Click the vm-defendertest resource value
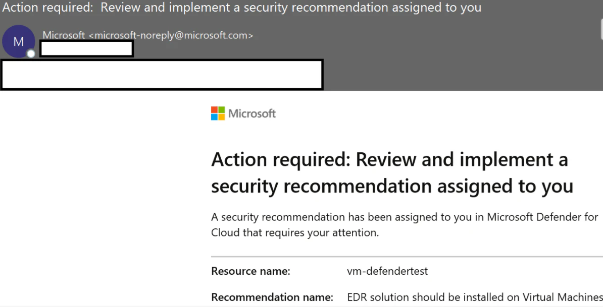The image size is (603, 307). pos(387,271)
